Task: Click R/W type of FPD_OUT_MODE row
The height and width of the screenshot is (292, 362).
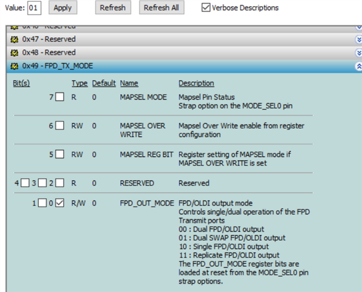Action: pos(78,203)
